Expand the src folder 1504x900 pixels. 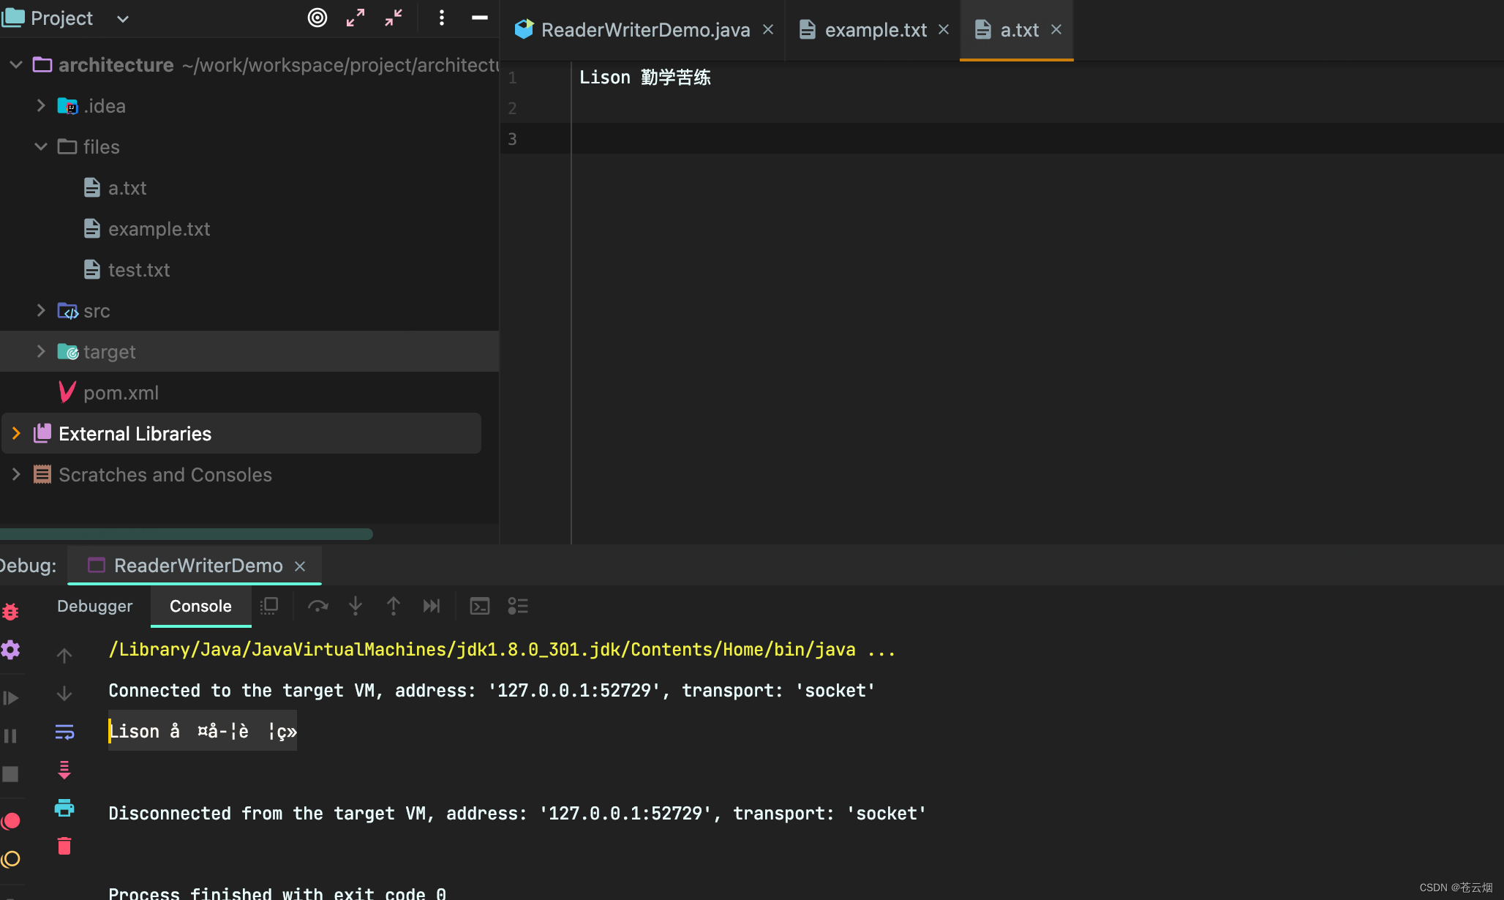pos(41,311)
